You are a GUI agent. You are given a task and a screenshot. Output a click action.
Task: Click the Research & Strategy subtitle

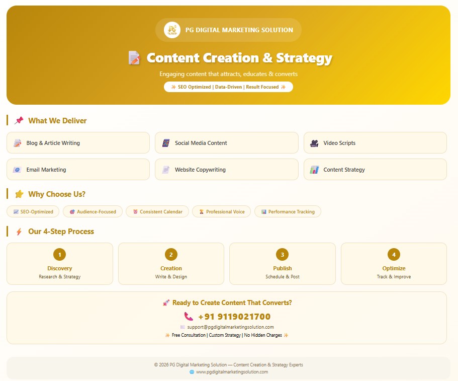(60, 277)
